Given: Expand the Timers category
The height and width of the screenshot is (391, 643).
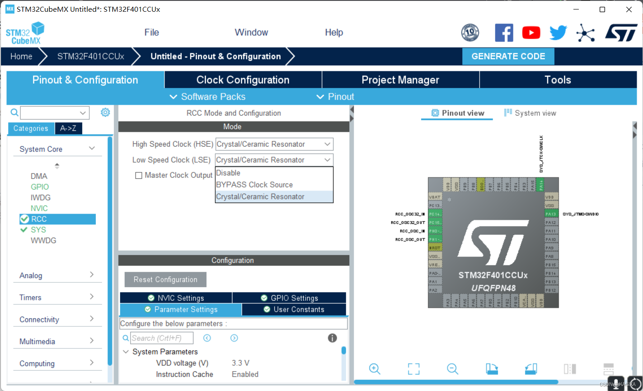Looking at the screenshot, I should pos(92,297).
